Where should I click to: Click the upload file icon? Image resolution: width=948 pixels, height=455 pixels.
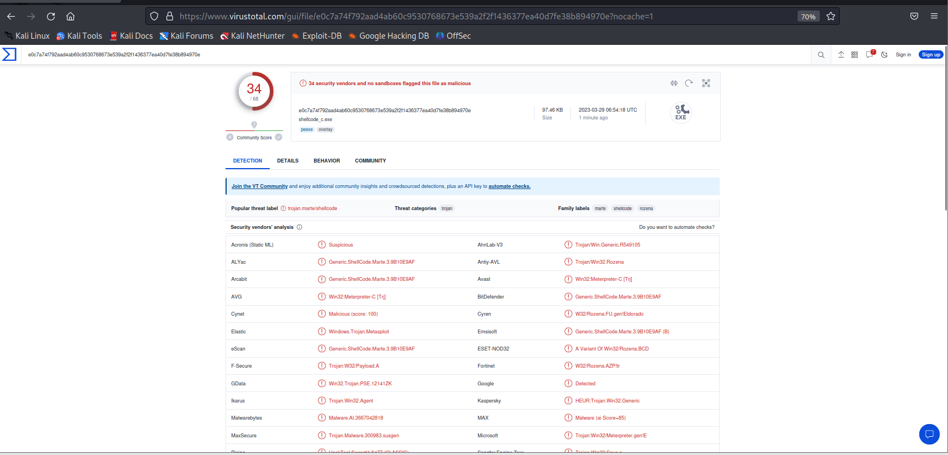841,55
